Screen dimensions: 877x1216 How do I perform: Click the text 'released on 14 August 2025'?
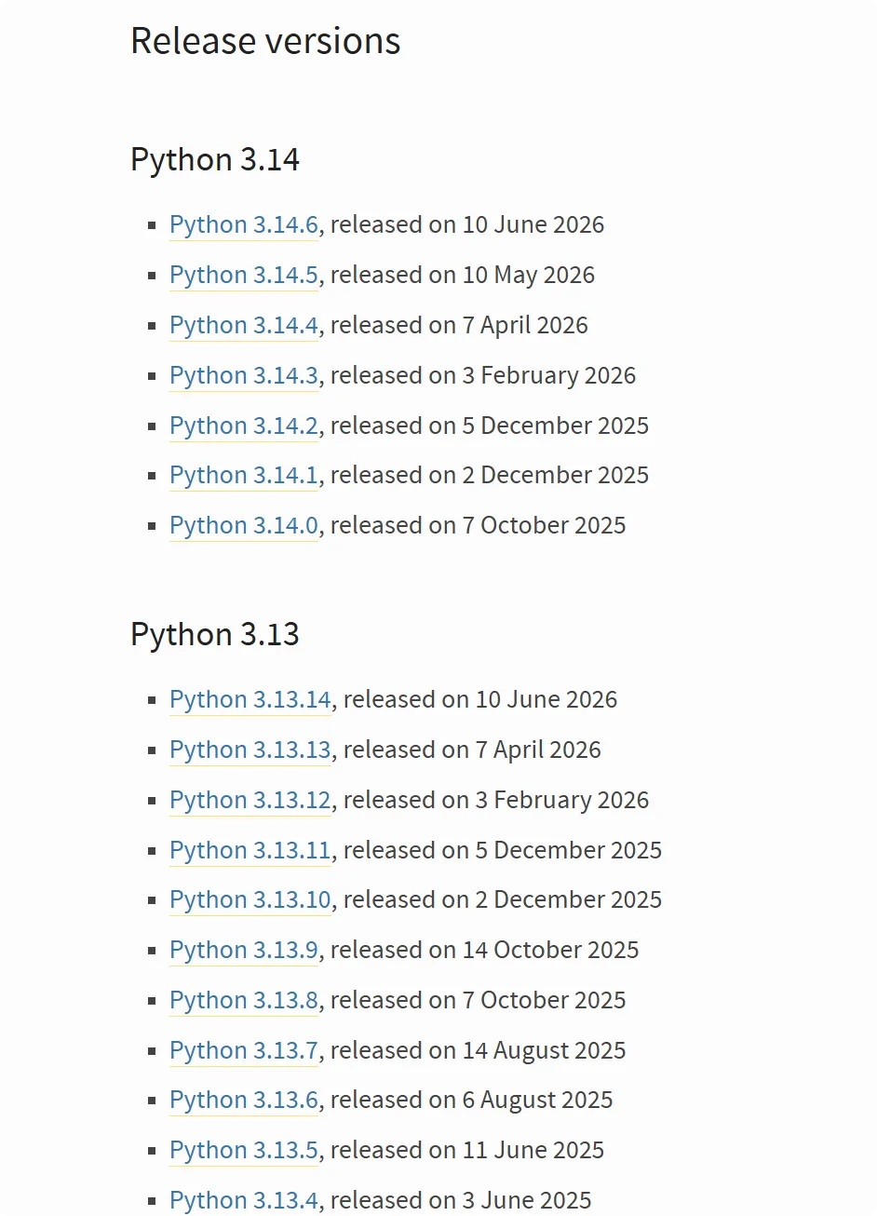(479, 1051)
